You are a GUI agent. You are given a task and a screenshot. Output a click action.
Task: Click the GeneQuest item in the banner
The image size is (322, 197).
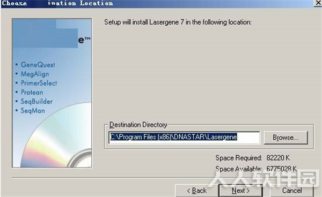coord(38,65)
